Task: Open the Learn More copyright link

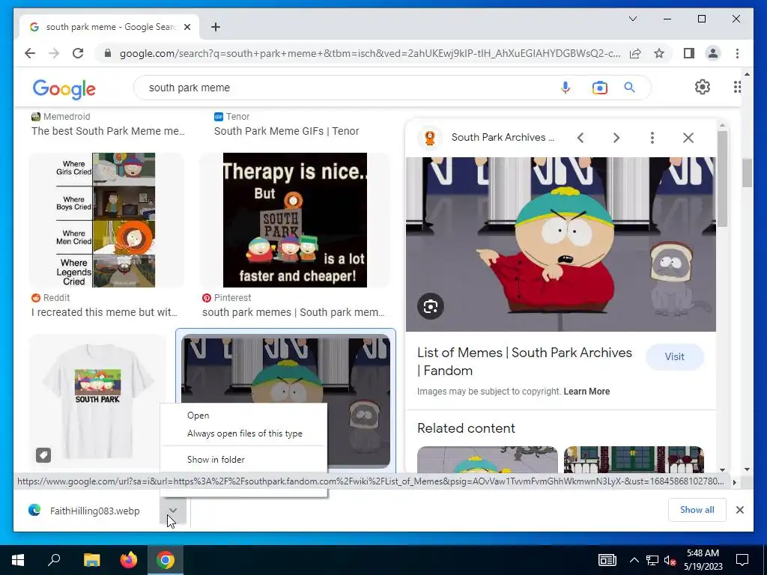Action: [586, 391]
